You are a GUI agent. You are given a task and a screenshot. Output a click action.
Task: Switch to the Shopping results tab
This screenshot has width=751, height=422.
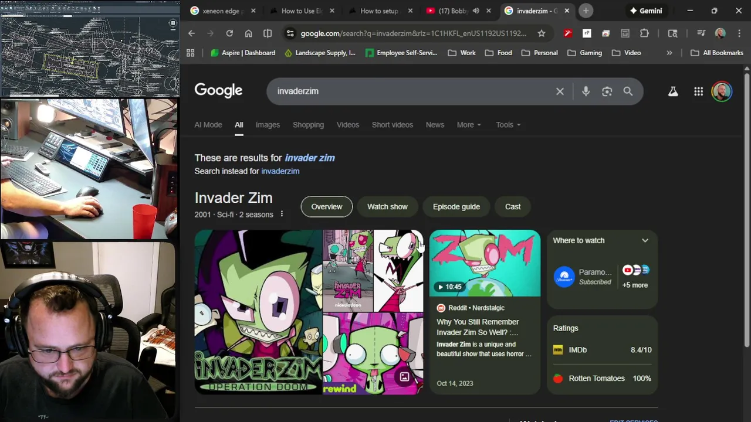[x=308, y=125]
